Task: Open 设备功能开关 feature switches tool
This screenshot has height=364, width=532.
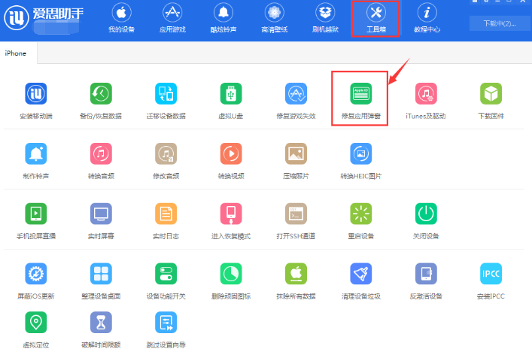Action: pyautogui.click(x=166, y=274)
